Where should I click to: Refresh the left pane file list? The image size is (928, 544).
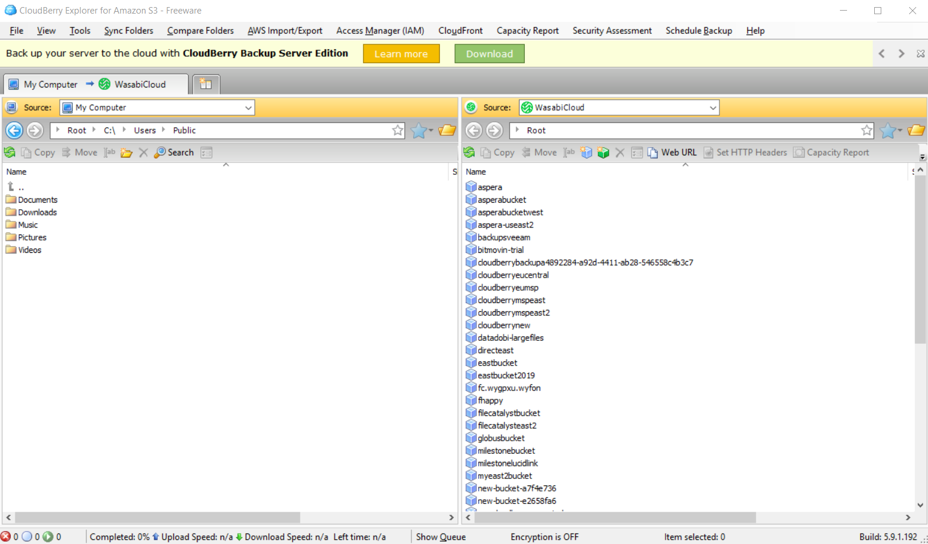(9, 152)
